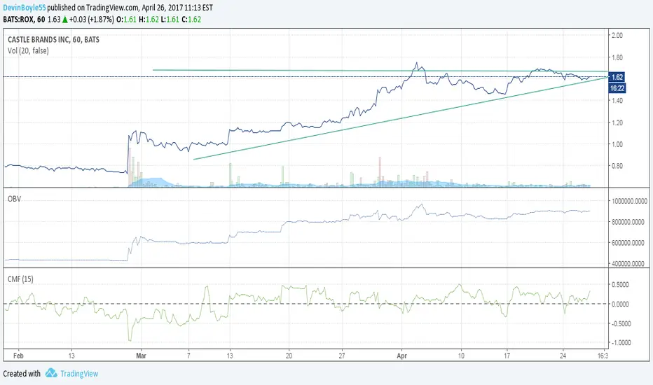The height and width of the screenshot is (385, 653).
Task: Click the H:1.62 high value
Action: point(149,20)
